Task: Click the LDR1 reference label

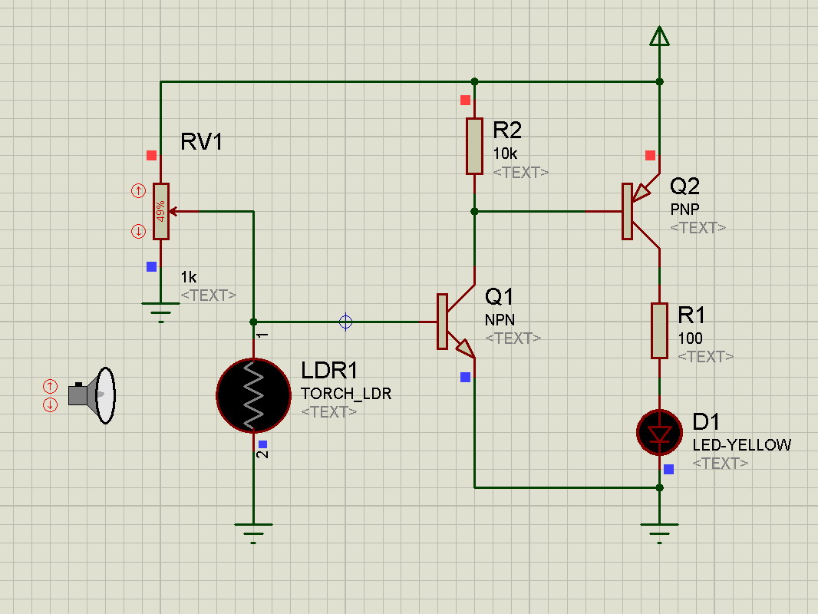Action: pos(329,371)
